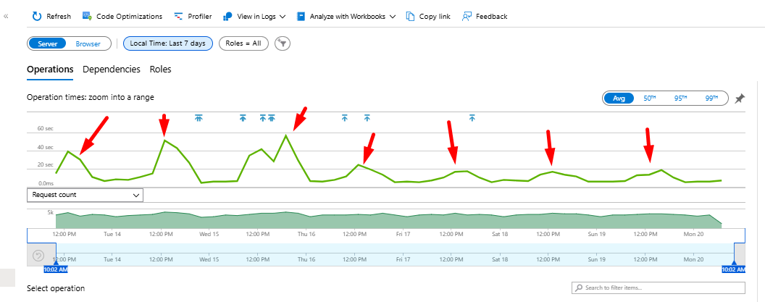The height and width of the screenshot is (302, 765).
Task: Pin the chart using the pin icon
Action: (x=740, y=98)
